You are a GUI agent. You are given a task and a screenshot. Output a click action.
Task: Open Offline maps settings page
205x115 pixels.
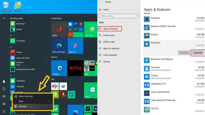click(109, 42)
